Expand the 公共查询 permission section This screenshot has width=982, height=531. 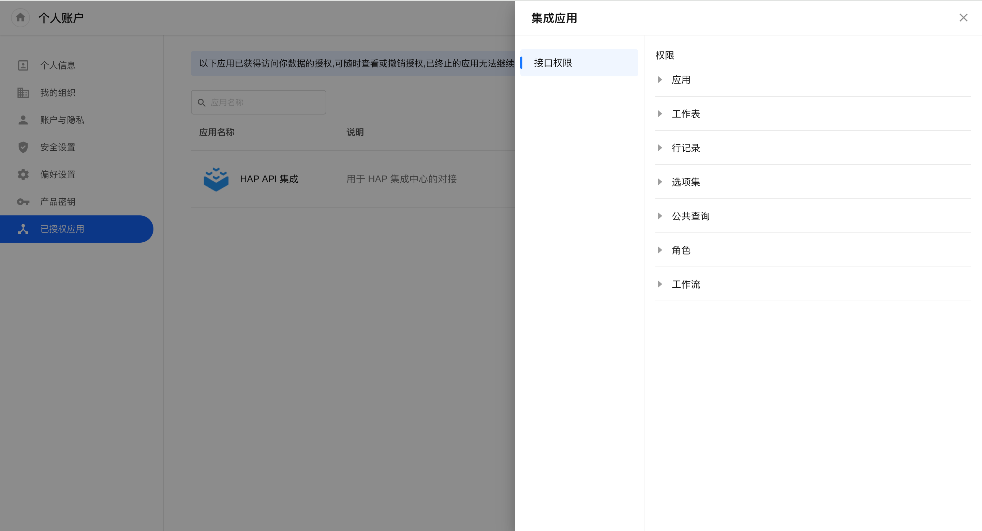point(660,216)
